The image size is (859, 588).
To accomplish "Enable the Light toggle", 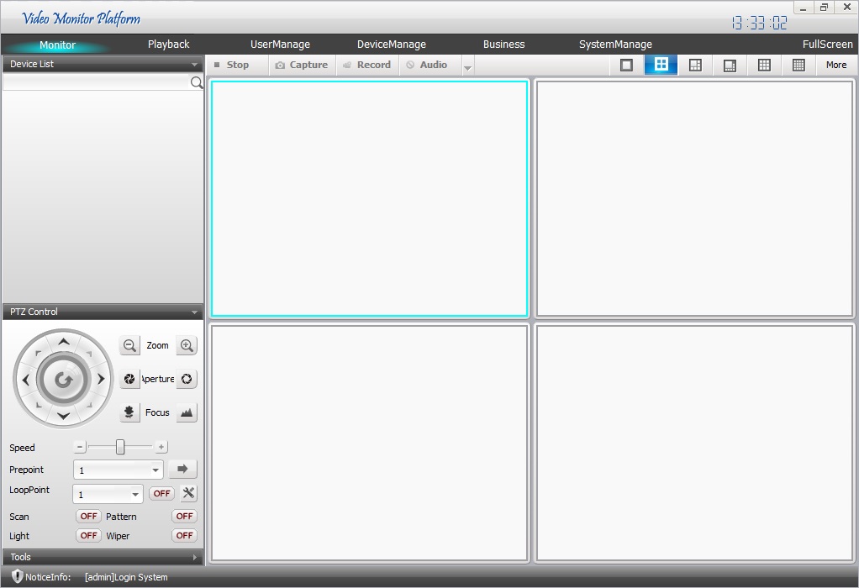I will click(x=88, y=535).
